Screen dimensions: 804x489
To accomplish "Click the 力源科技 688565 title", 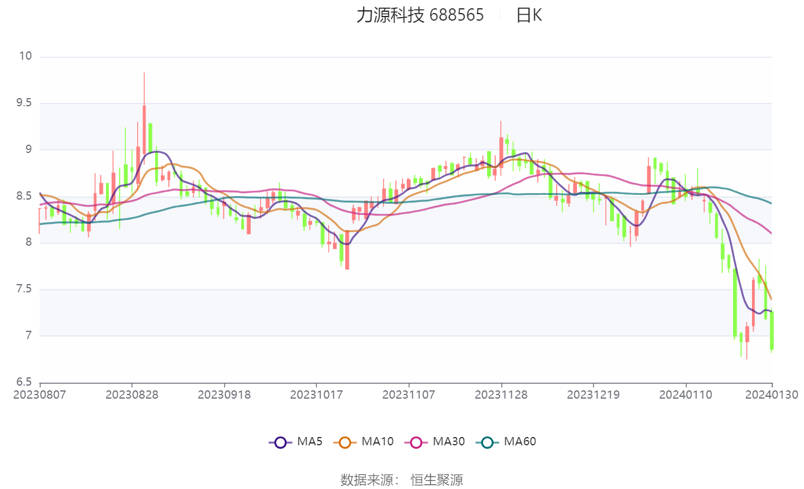I will point(420,15).
